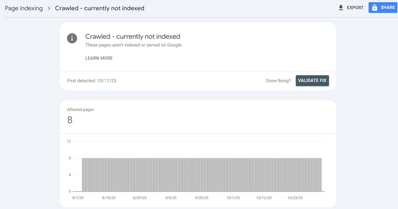Click the SHARE button label
The width and height of the screenshot is (398, 209).
coord(388,8)
